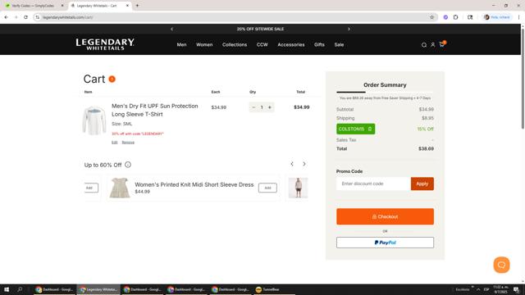Switch to the SimplyCodes browser tab
Viewport: 525px width, 295px height.
(x=33, y=6)
